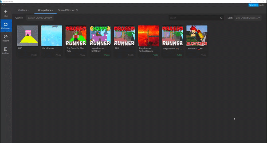Open the Recent clock icon
Screen dimensions: 267x143
[x=6, y=37]
